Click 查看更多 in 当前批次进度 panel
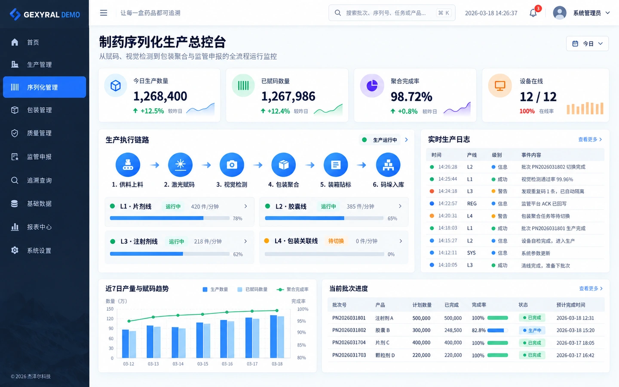This screenshot has width=619, height=387. (591, 289)
